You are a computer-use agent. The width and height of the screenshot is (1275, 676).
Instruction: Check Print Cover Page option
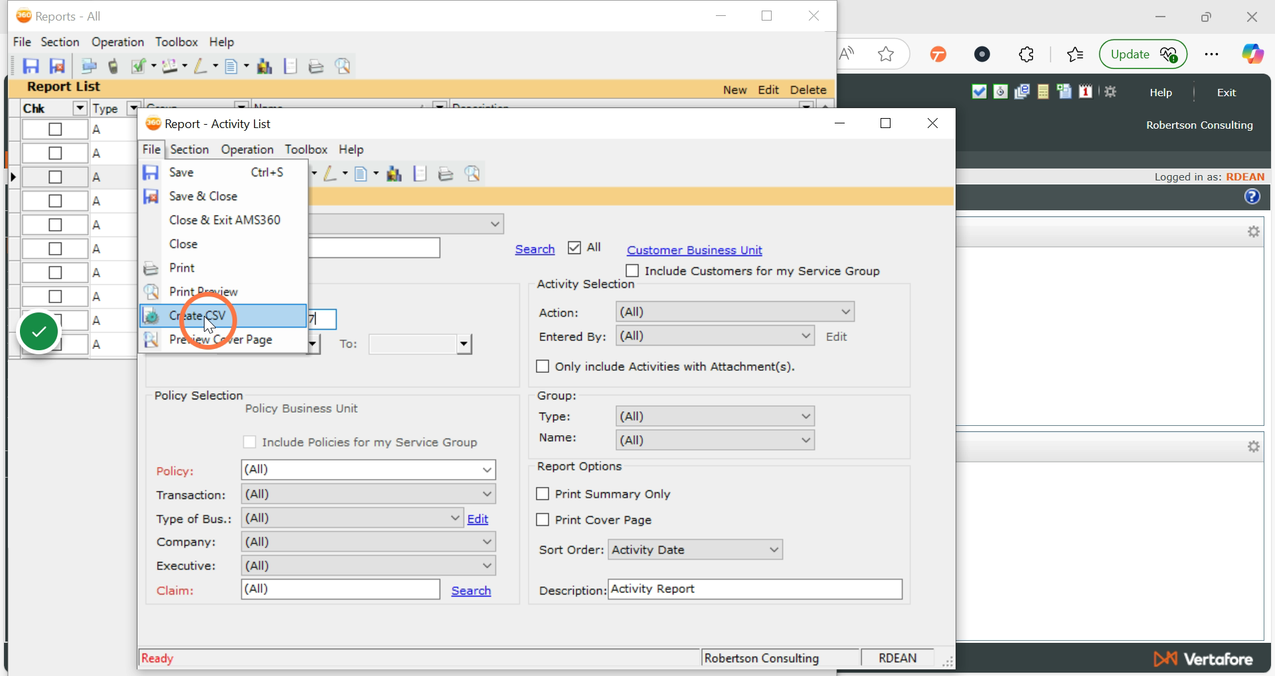(x=543, y=520)
